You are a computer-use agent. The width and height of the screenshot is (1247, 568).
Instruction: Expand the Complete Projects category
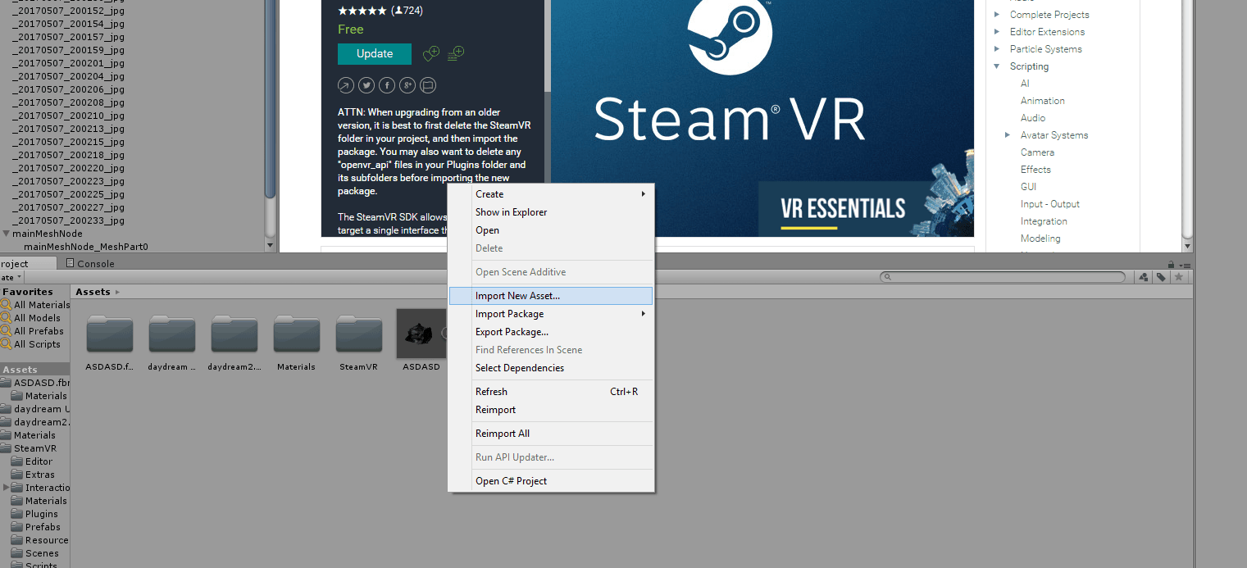[x=997, y=15]
